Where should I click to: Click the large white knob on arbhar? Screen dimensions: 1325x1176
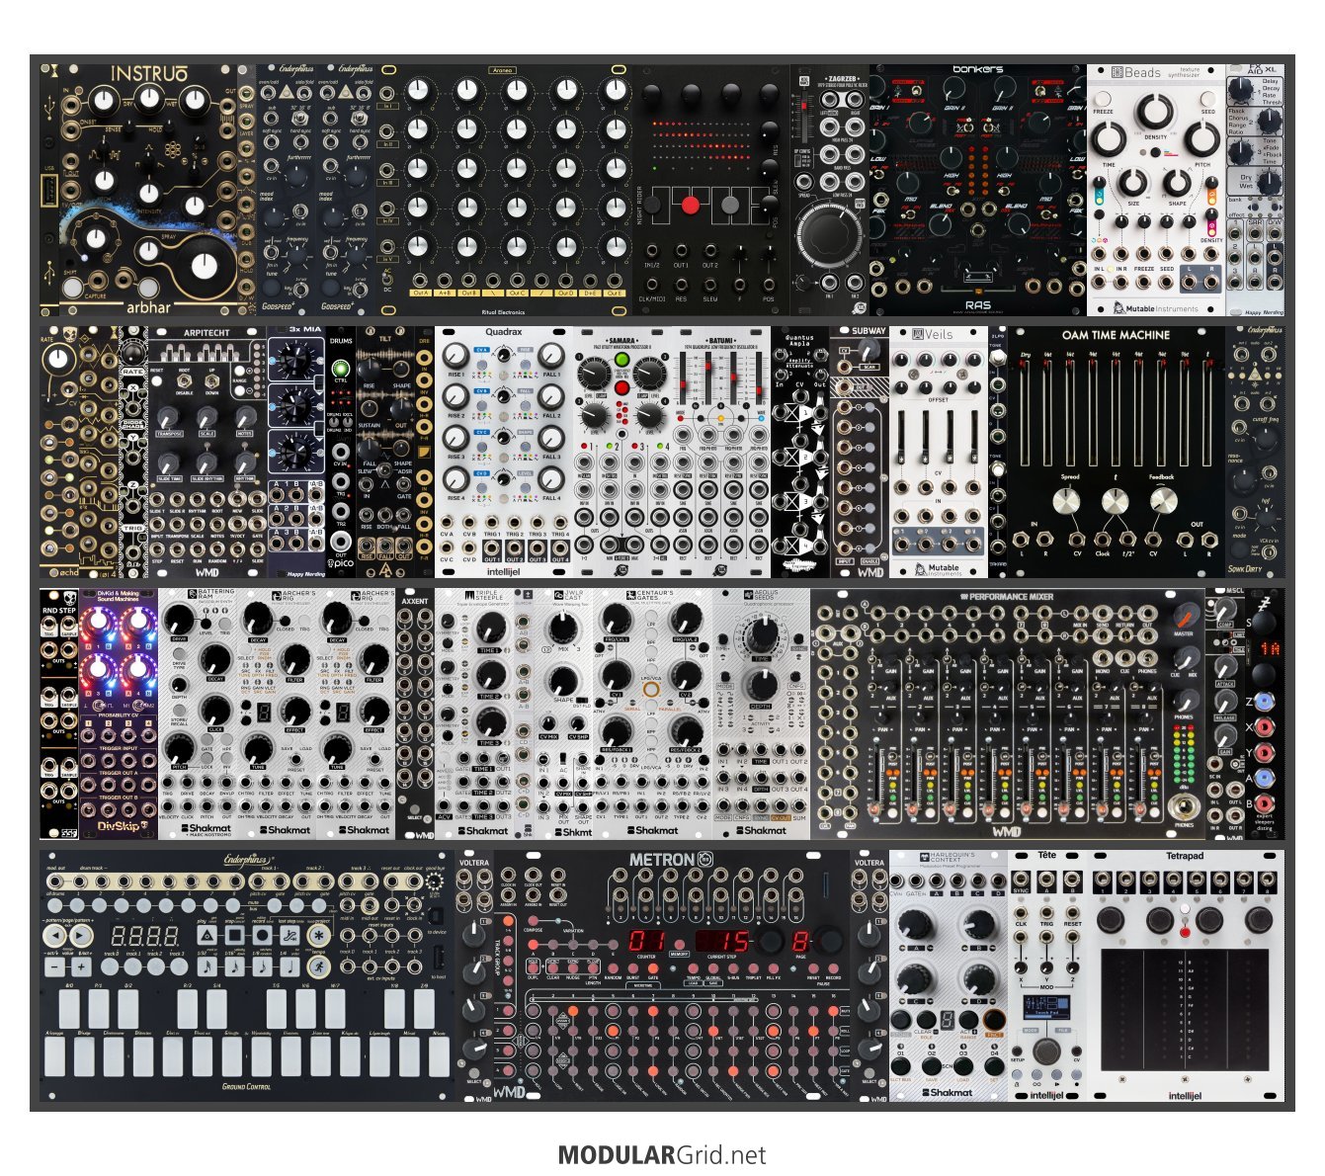pyautogui.click(x=205, y=266)
